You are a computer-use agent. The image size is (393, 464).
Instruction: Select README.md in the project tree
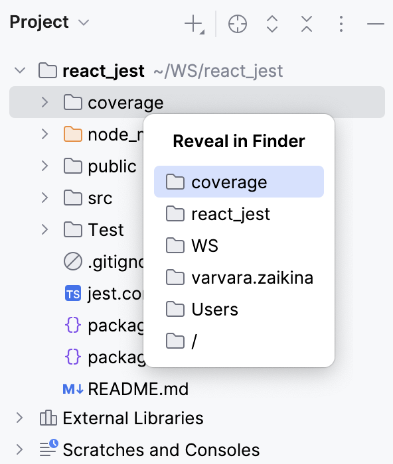138,389
